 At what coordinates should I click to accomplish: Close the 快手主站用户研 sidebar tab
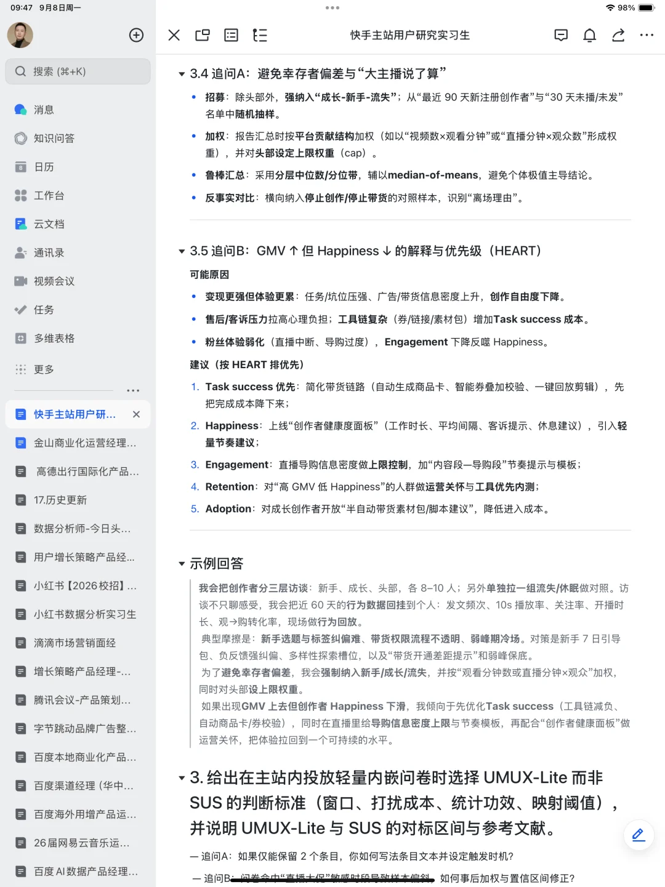(x=137, y=414)
